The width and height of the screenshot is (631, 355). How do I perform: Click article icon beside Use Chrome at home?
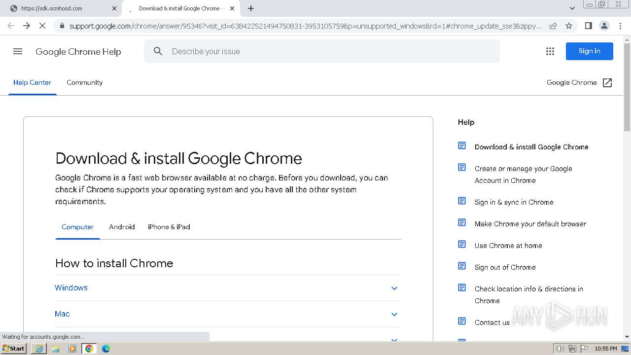click(x=462, y=244)
